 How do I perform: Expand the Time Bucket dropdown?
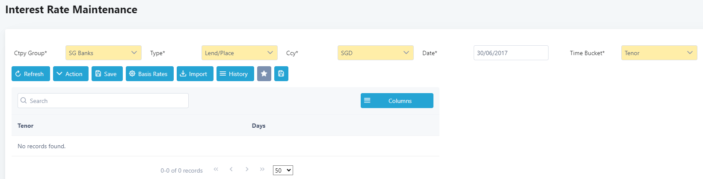click(x=659, y=53)
